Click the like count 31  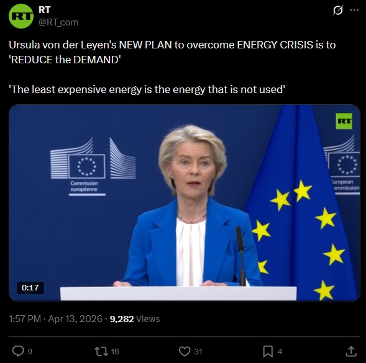click(x=198, y=352)
